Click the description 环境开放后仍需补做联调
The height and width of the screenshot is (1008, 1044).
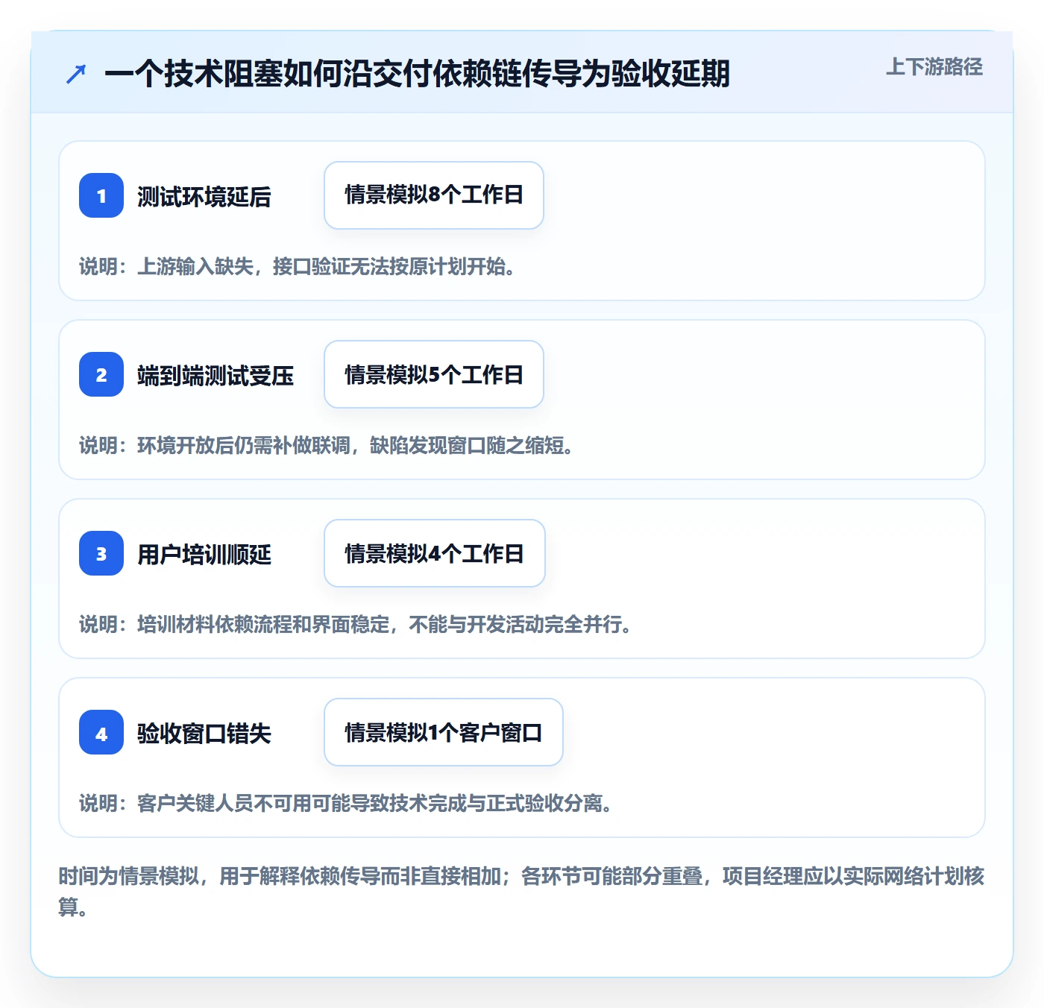pos(243,446)
